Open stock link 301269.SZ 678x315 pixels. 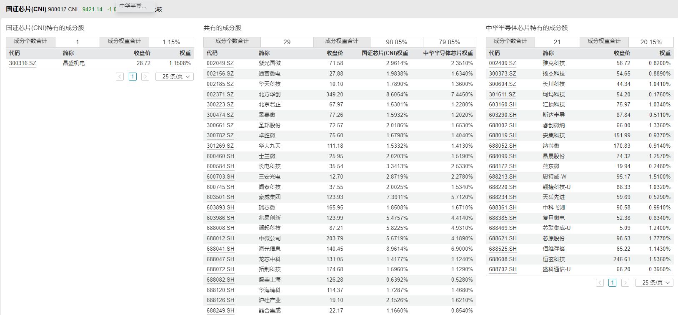(220, 146)
